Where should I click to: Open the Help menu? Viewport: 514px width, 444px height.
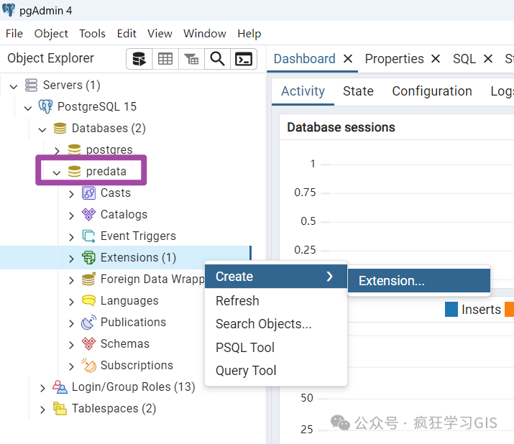click(x=249, y=34)
